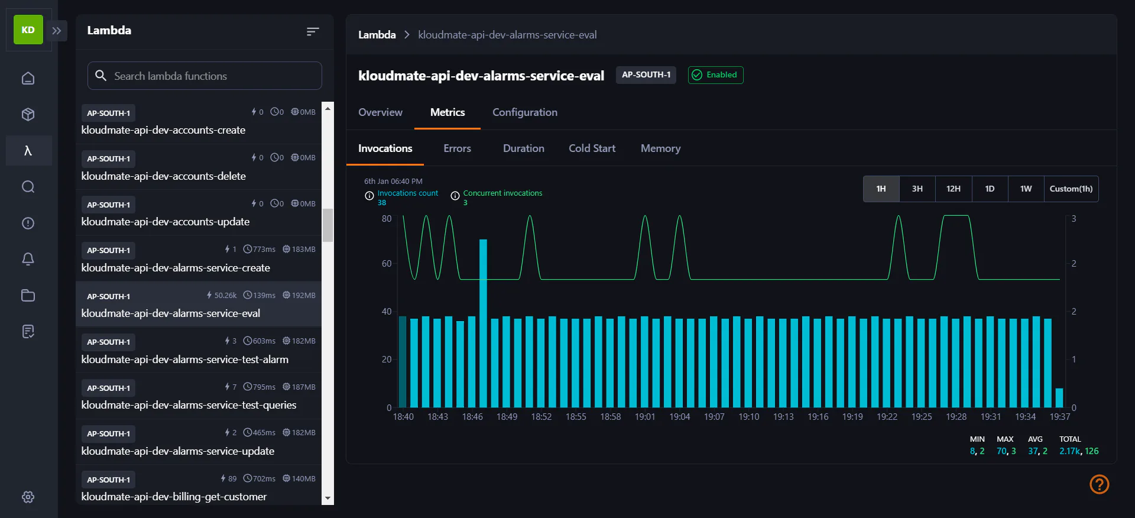This screenshot has width=1135, height=518.
Task: Open the Duration metrics tab
Action: click(523, 148)
